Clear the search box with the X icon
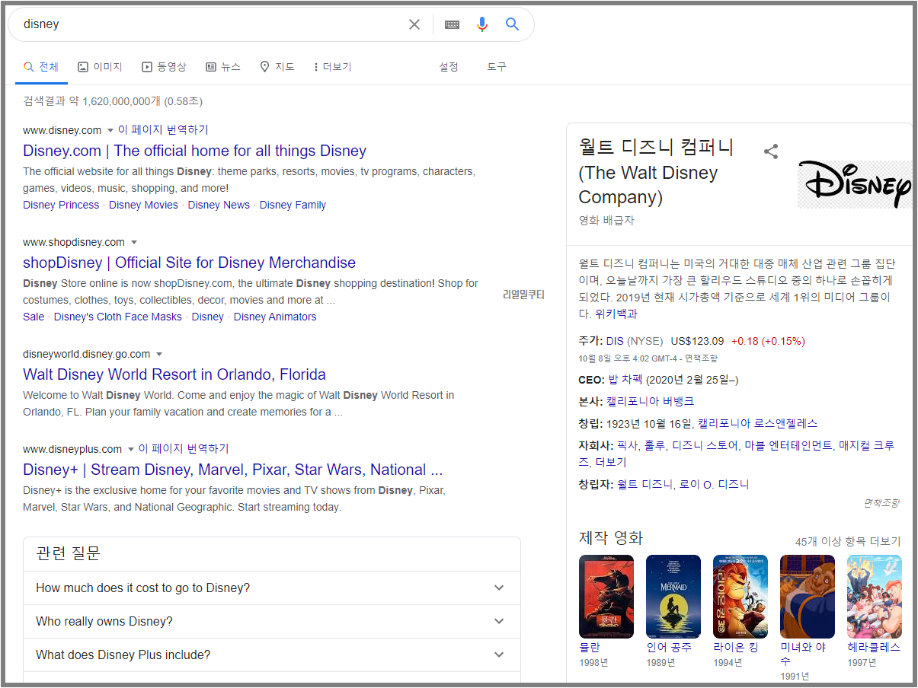 (414, 24)
